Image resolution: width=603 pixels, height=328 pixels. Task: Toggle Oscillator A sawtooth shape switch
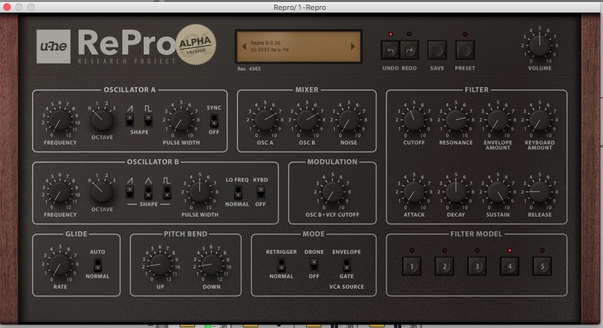click(x=130, y=120)
